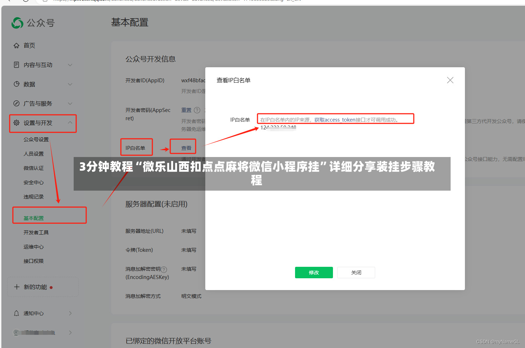Click the 公众号 logo icon
The height and width of the screenshot is (348, 525).
[x=18, y=23]
